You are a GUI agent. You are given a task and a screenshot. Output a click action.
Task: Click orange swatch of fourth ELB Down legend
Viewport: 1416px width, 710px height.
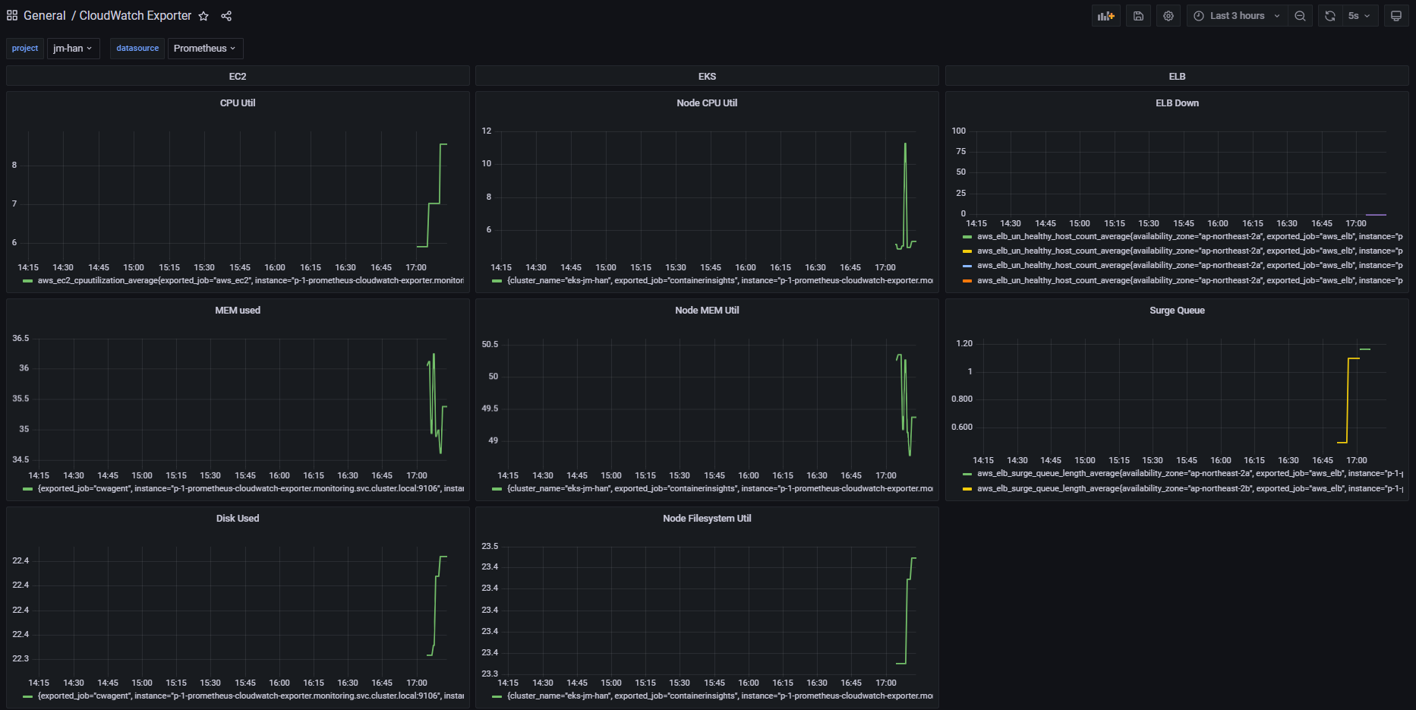[x=967, y=281]
